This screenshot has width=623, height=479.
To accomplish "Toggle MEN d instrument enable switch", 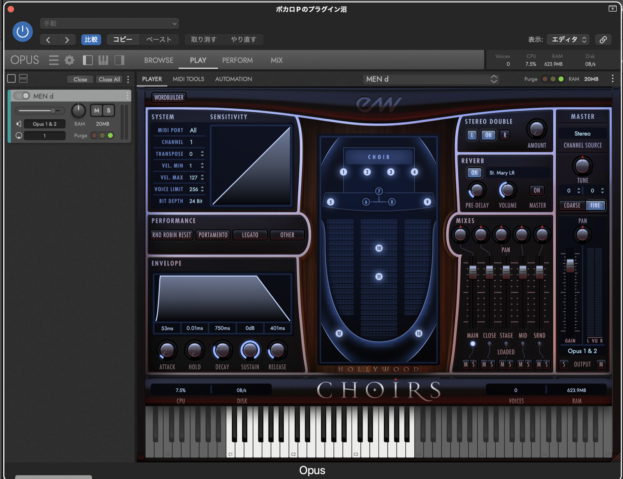I will tap(22, 96).
